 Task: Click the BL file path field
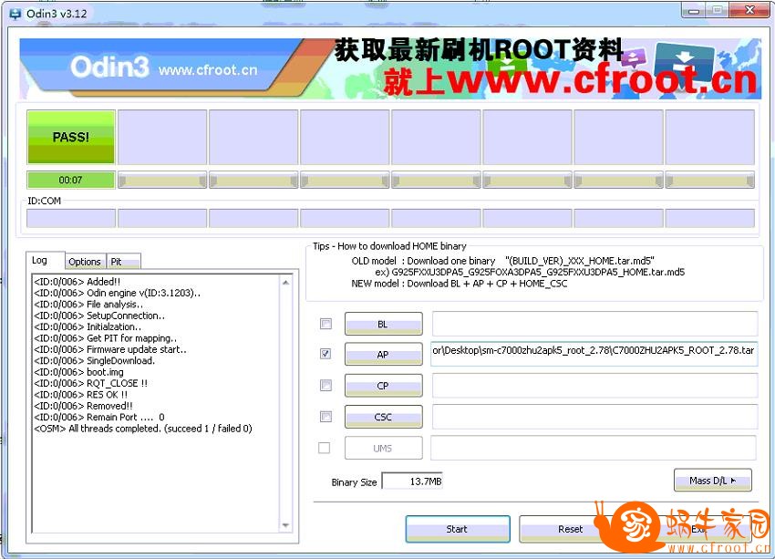[594, 324]
